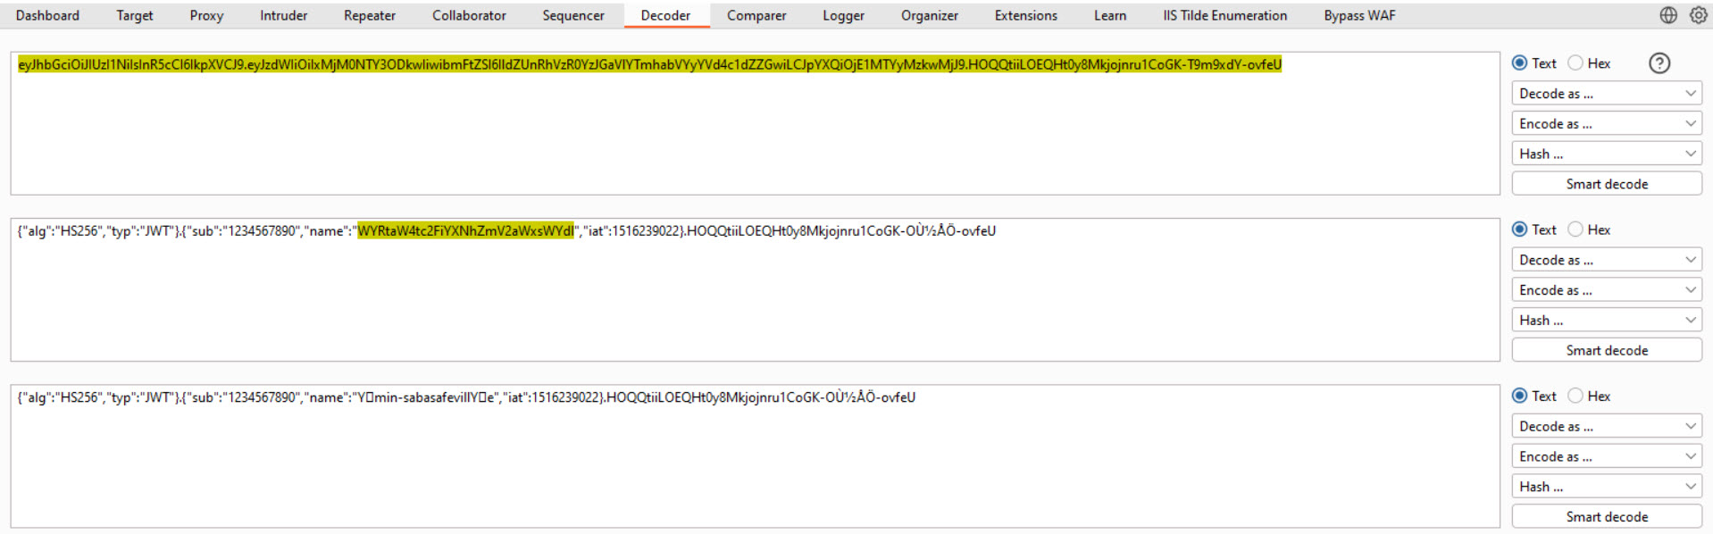Screen dimensions: 1713x534
Task: Open 'Hash' dropdown in third panel
Action: point(1607,487)
